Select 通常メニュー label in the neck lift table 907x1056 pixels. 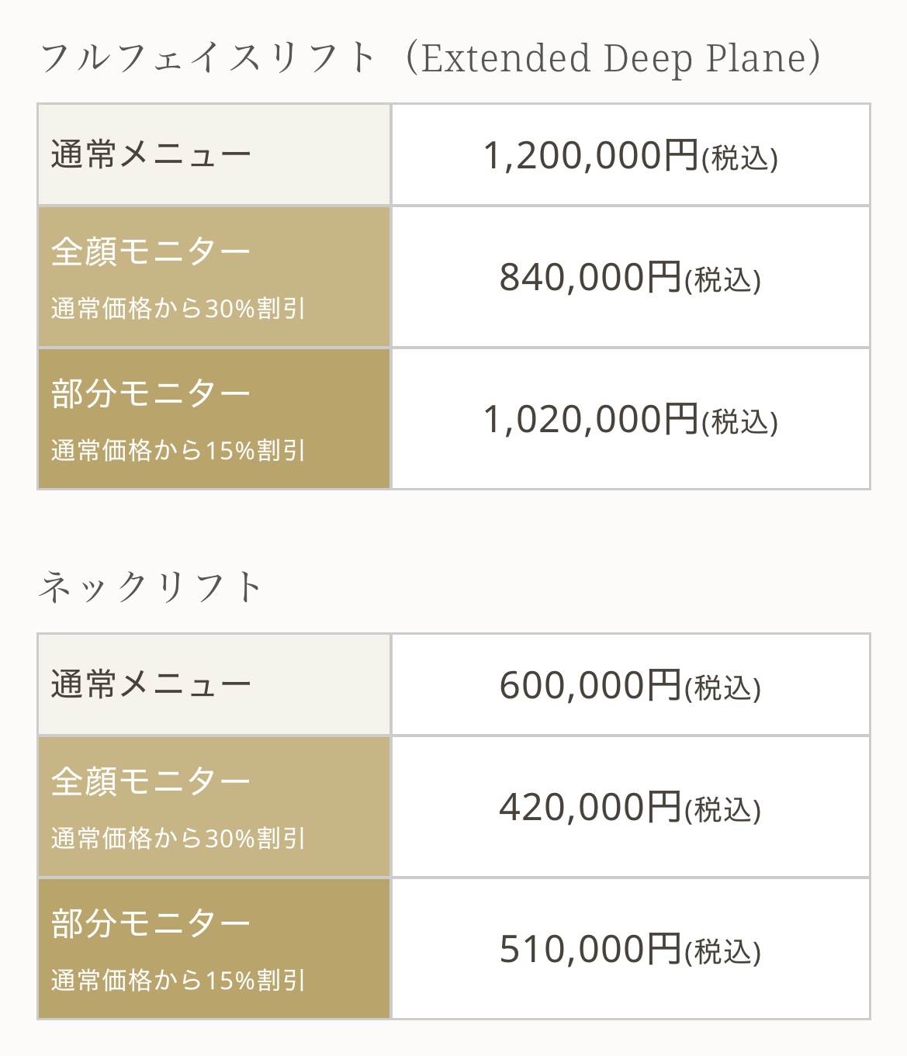151,684
